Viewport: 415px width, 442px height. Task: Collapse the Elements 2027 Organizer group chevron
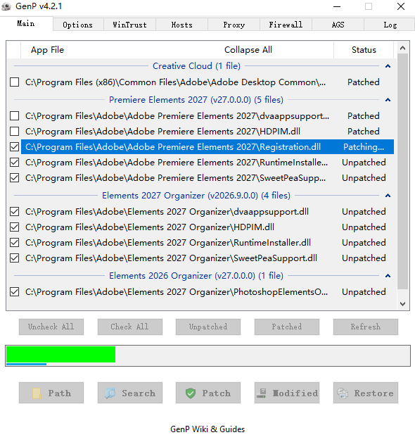388,196
